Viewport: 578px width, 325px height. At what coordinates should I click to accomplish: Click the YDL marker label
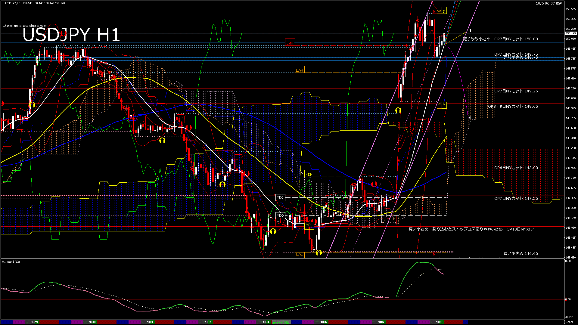[x=309, y=225]
